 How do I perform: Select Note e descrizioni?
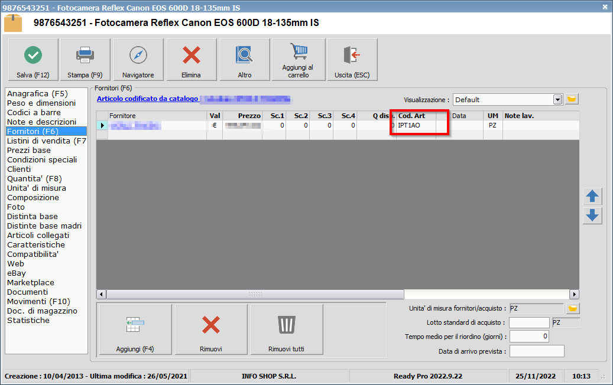click(42, 122)
